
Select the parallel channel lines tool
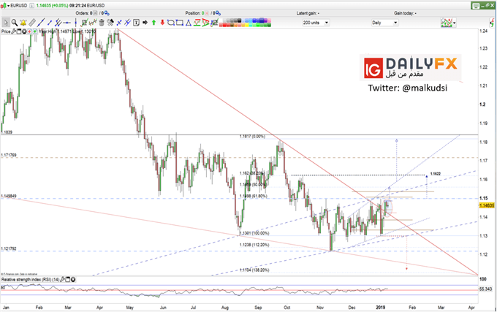(58, 23)
